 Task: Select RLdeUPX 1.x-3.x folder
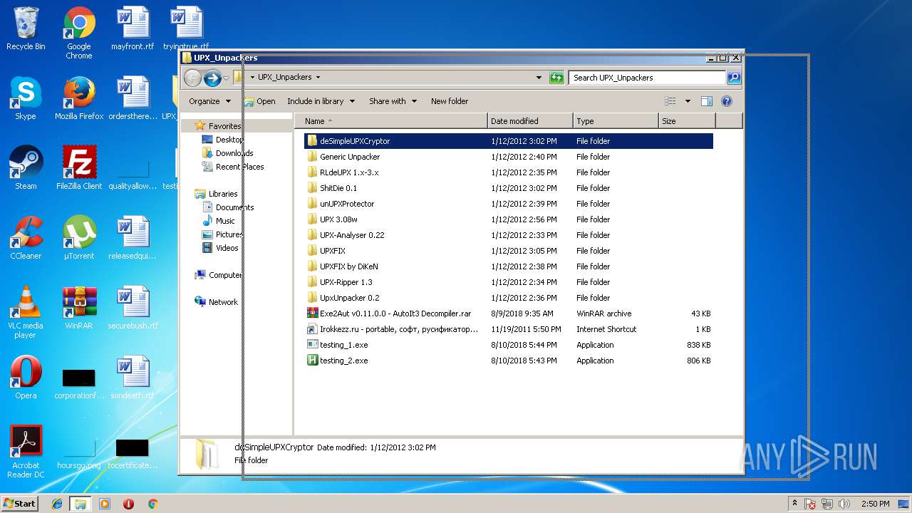tap(509, 172)
